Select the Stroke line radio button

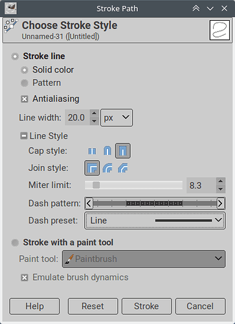[x=15, y=56]
